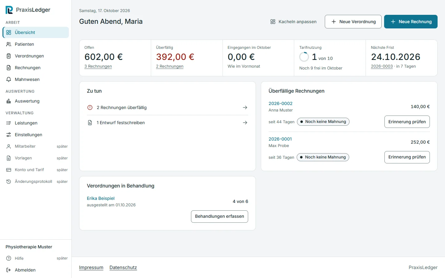Open the 2 Rechnungen link under Überfällig
The height and width of the screenshot is (278, 445).
170,66
